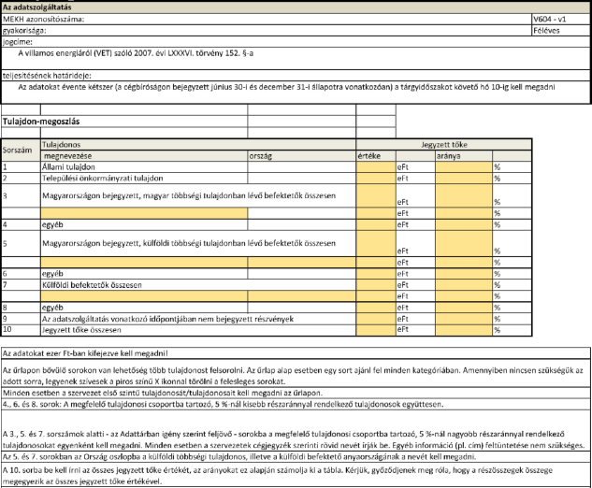Image resolution: width=592 pixels, height=488 pixels.
Task: Click the 'aránya' subheader
Action: [464, 156]
